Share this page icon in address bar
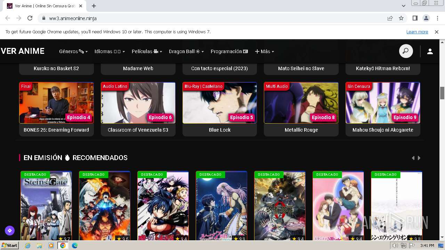The width and height of the screenshot is (445, 250). (x=390, y=18)
